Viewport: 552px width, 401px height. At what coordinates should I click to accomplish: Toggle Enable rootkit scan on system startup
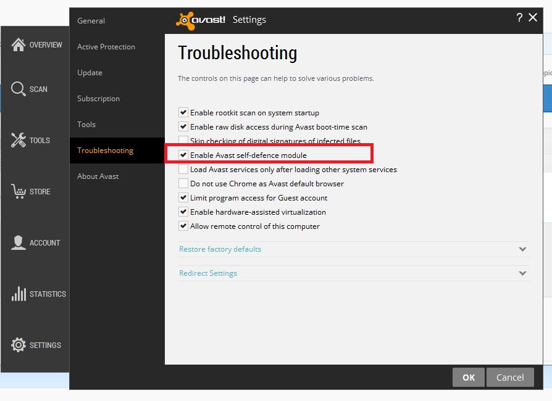183,112
